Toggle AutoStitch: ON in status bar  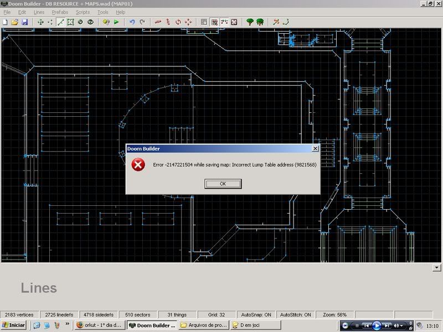pos(295,314)
